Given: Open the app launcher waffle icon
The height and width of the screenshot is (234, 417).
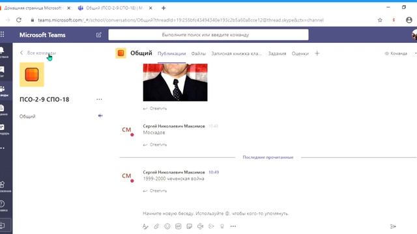Looking at the screenshot, I should pyautogui.click(x=3, y=34).
